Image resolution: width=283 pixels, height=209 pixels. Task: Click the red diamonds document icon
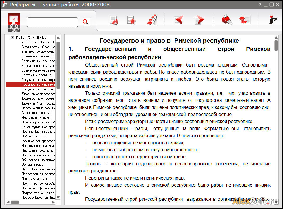[245, 20]
